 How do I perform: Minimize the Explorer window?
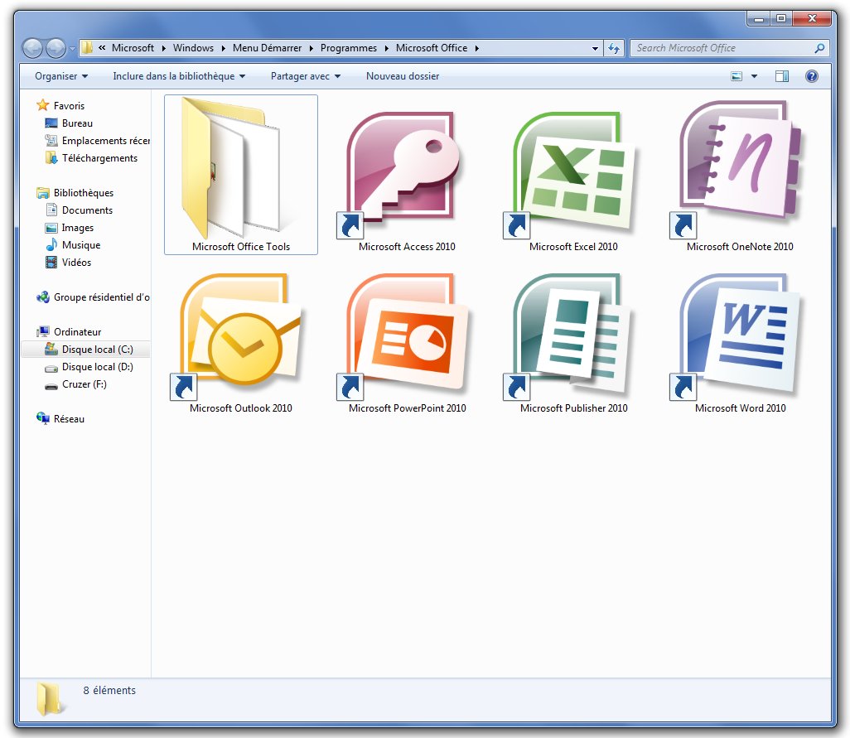point(759,18)
